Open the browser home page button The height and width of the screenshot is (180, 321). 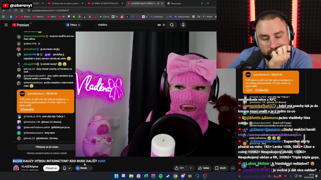pos(22,10)
